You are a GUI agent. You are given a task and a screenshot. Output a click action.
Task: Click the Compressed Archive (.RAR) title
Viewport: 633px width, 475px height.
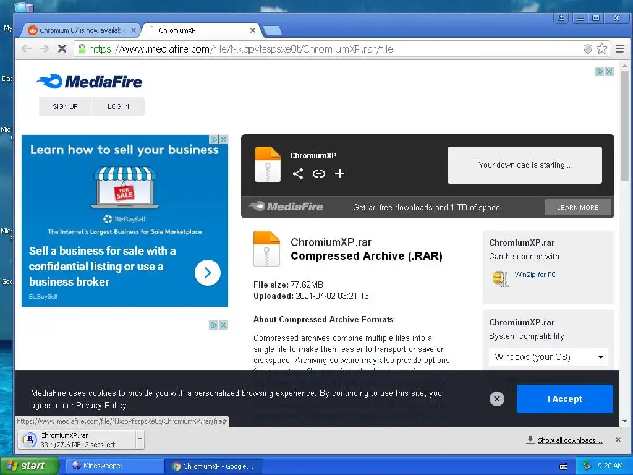coord(367,255)
